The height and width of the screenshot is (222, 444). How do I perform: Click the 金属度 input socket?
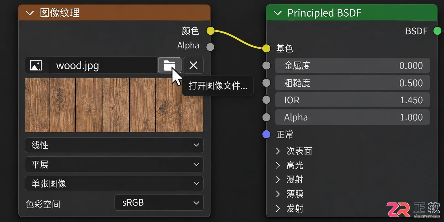(x=266, y=65)
